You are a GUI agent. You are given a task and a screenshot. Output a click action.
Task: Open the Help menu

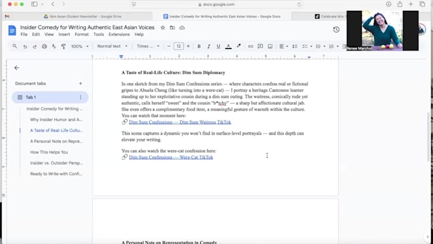[139, 34]
